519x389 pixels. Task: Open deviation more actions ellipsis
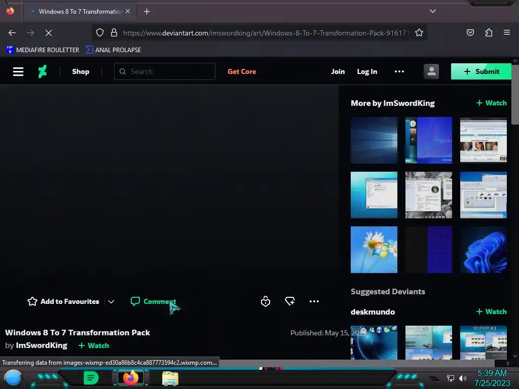click(x=314, y=301)
